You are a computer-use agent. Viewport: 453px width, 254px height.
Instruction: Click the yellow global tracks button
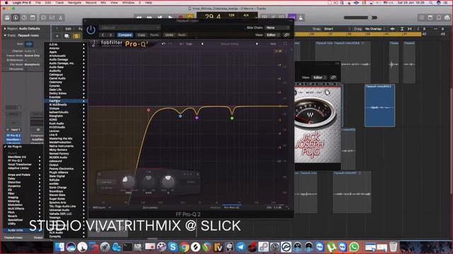pos(76,36)
